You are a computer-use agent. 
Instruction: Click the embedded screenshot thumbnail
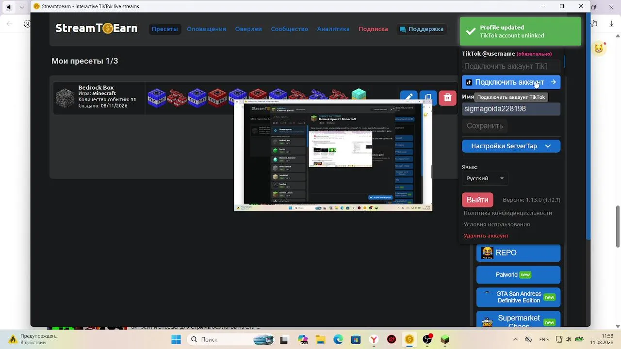pyautogui.click(x=333, y=156)
